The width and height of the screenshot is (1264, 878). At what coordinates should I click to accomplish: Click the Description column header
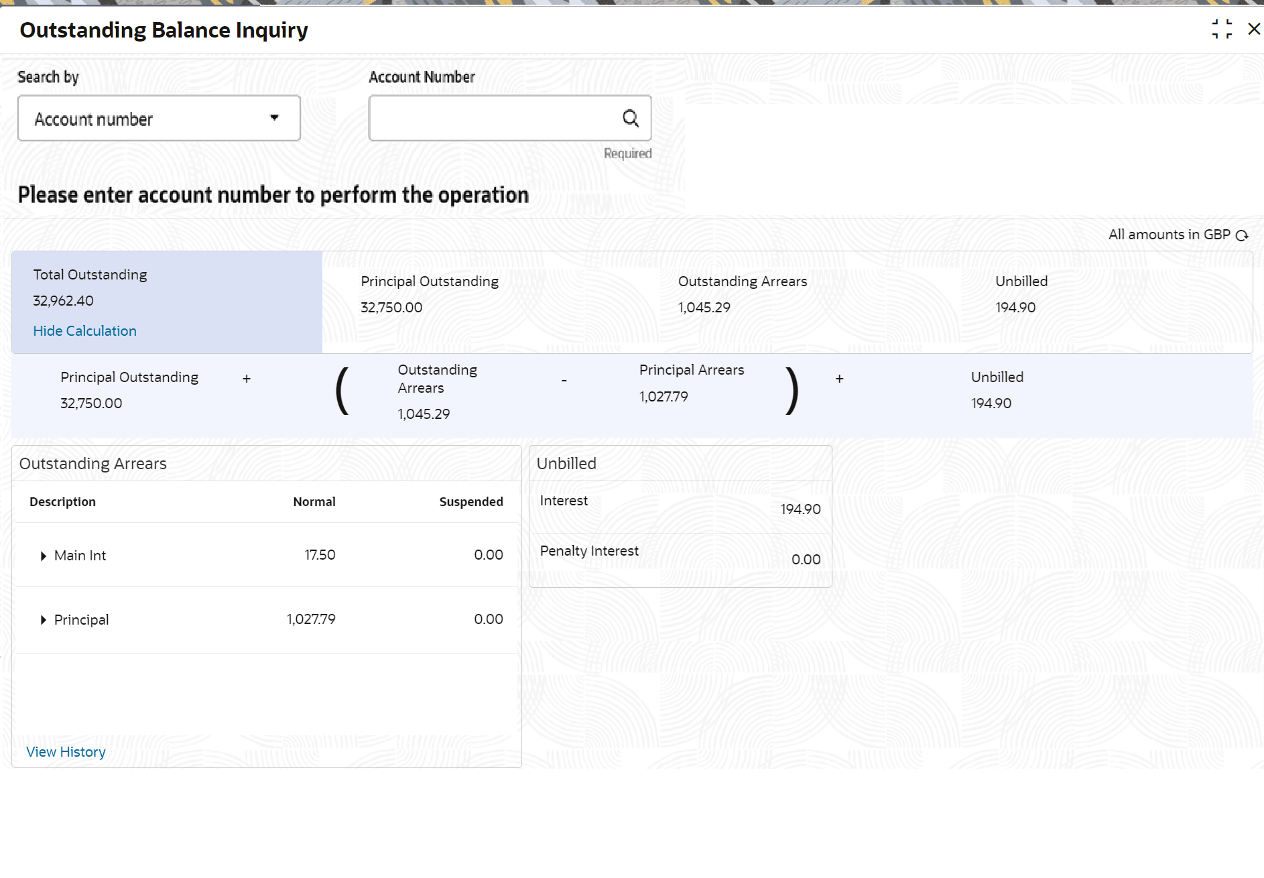[62, 502]
